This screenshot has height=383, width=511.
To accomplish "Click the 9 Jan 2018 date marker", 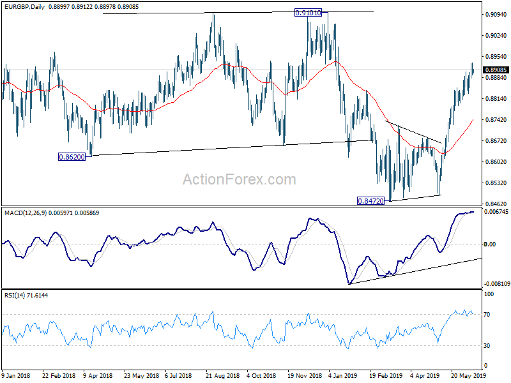I will [x=15, y=375].
